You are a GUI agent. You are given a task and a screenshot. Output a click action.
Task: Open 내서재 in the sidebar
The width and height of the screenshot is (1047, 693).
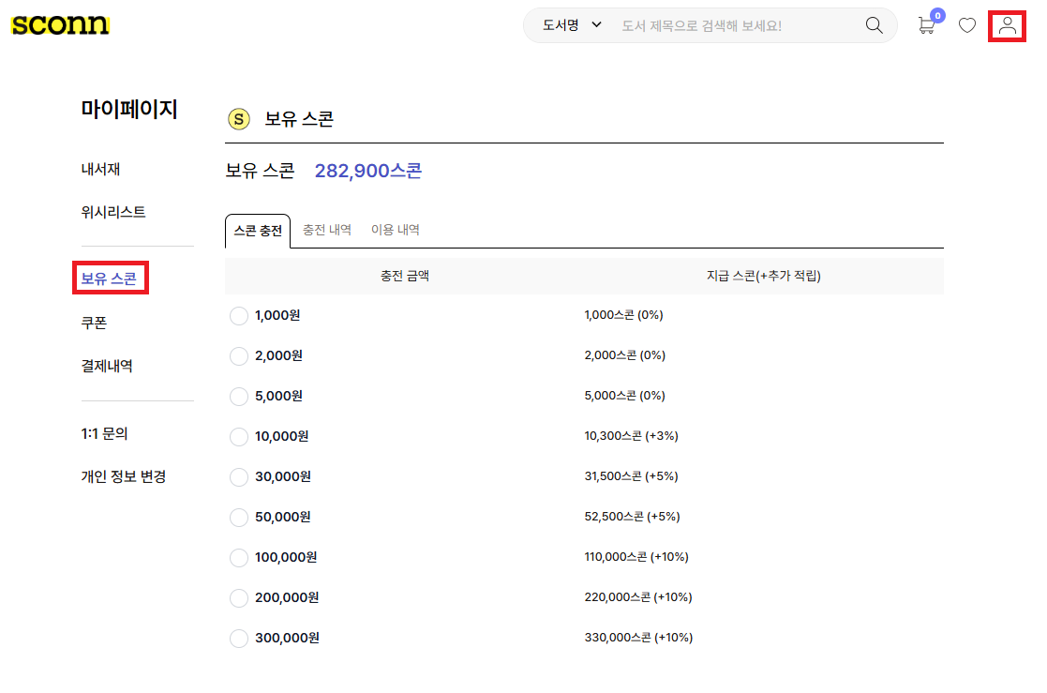[100, 170]
